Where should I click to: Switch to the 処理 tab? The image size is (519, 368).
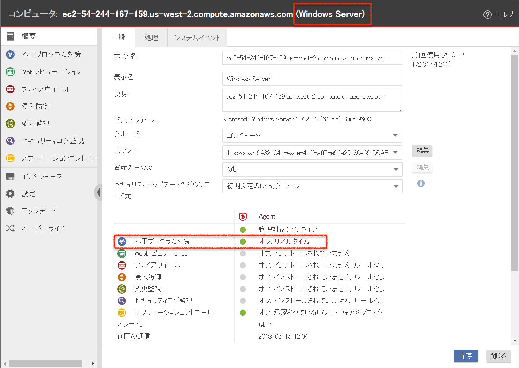coord(151,38)
